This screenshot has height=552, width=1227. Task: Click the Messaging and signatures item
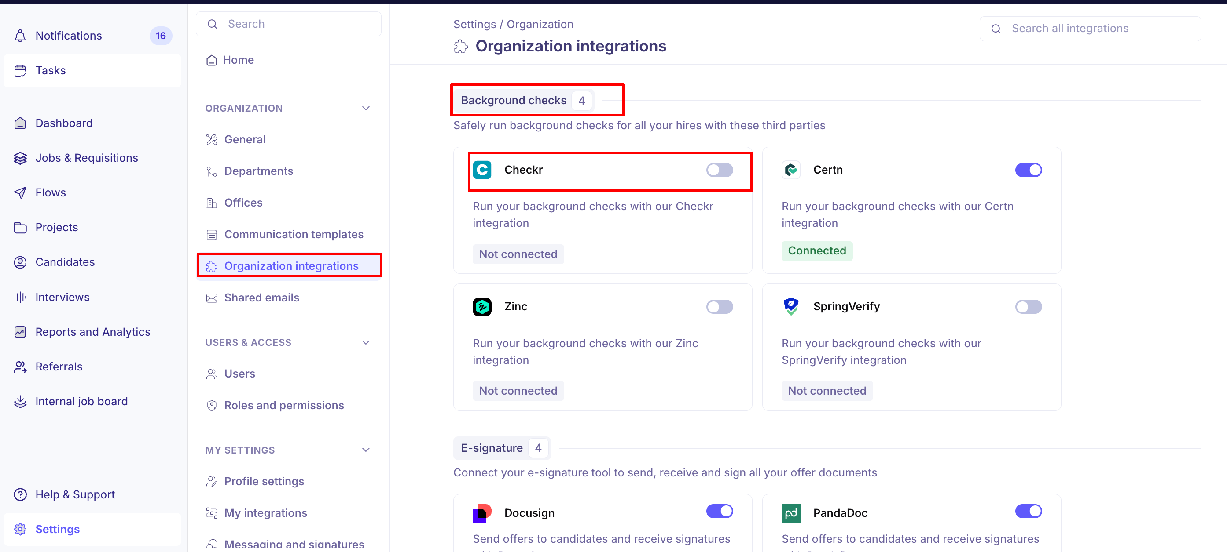[289, 544]
